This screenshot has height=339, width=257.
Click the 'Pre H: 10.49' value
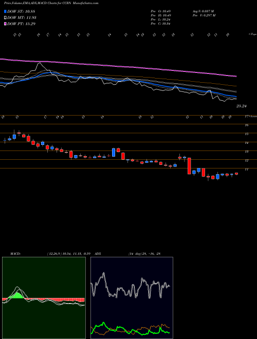[161, 15]
